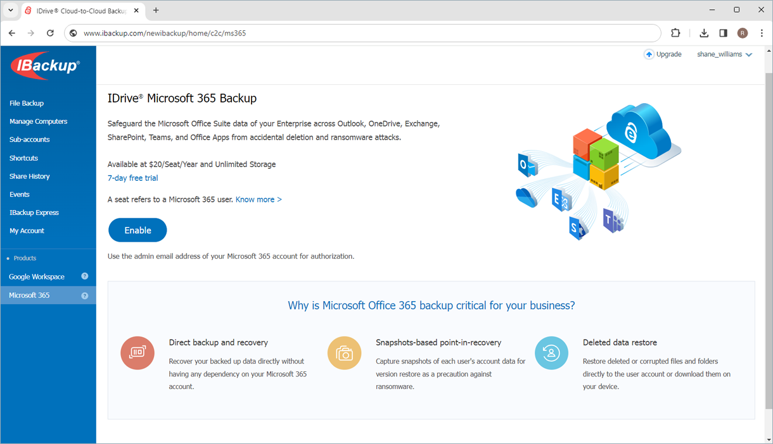Click the Enable button
The width and height of the screenshot is (773, 444).
click(137, 230)
